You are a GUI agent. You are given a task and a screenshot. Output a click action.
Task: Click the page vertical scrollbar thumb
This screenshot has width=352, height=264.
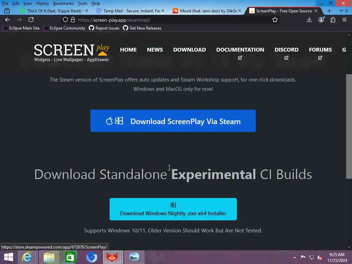click(x=349, y=126)
